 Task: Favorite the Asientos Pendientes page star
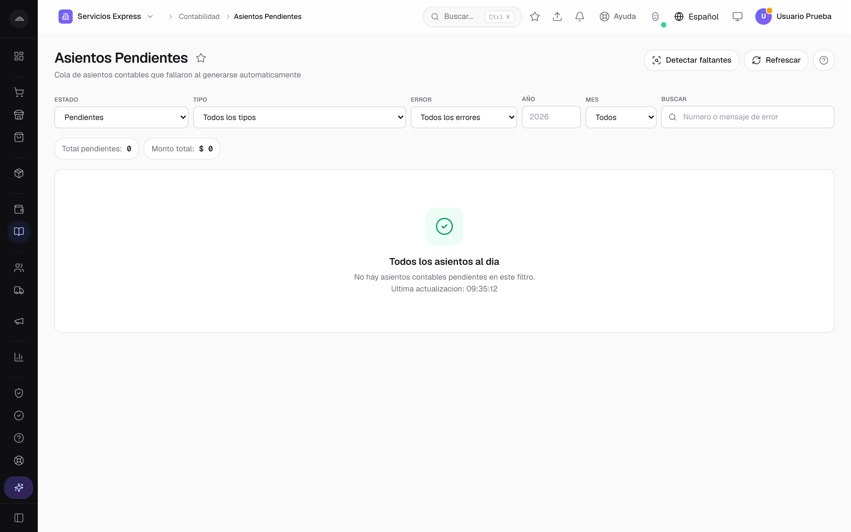[201, 58]
